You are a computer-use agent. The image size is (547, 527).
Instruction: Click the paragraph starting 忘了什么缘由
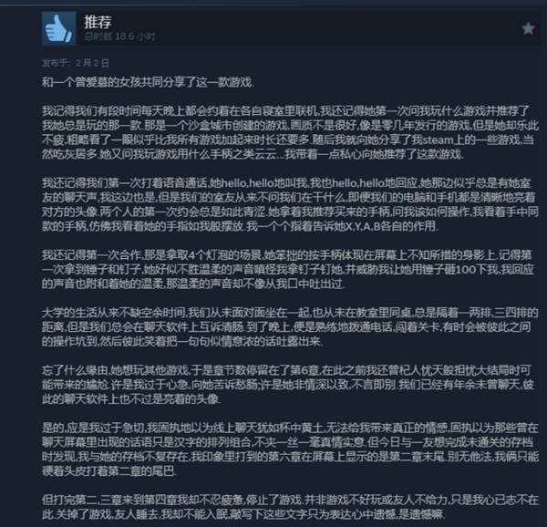(288, 385)
